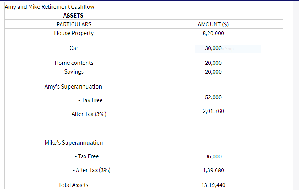Click After Tax (3%) under Mike's Superannuation
299x190 pixels.
pyautogui.click(x=91, y=170)
